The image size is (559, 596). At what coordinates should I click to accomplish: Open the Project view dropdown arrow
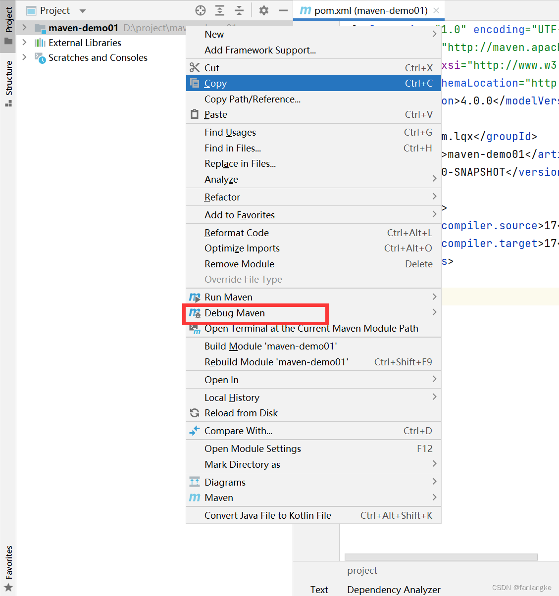(83, 11)
